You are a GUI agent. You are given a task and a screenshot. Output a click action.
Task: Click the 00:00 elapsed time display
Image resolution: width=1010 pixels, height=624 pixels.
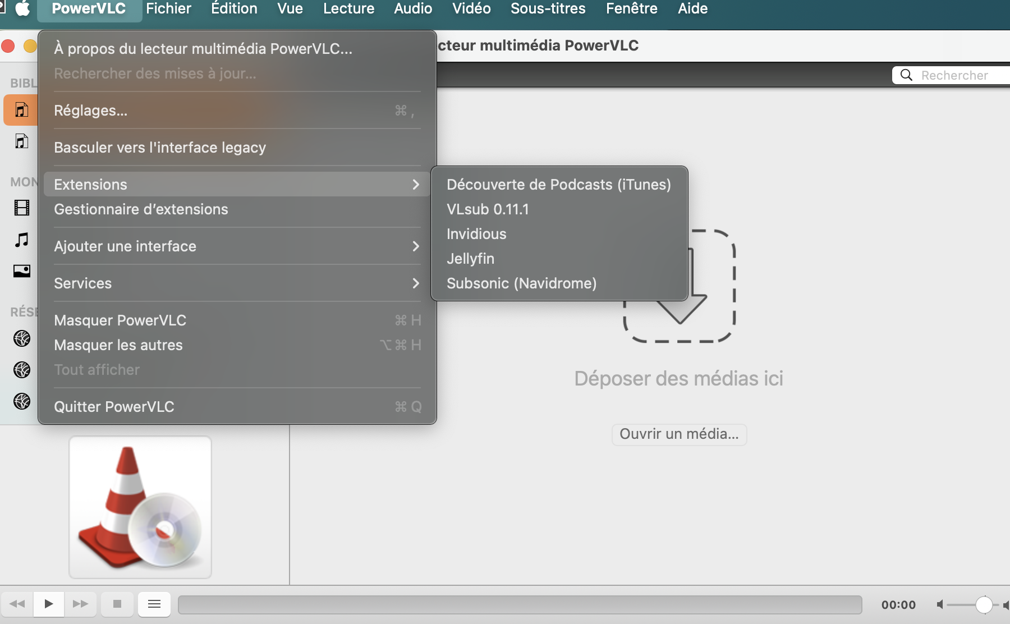click(x=898, y=604)
